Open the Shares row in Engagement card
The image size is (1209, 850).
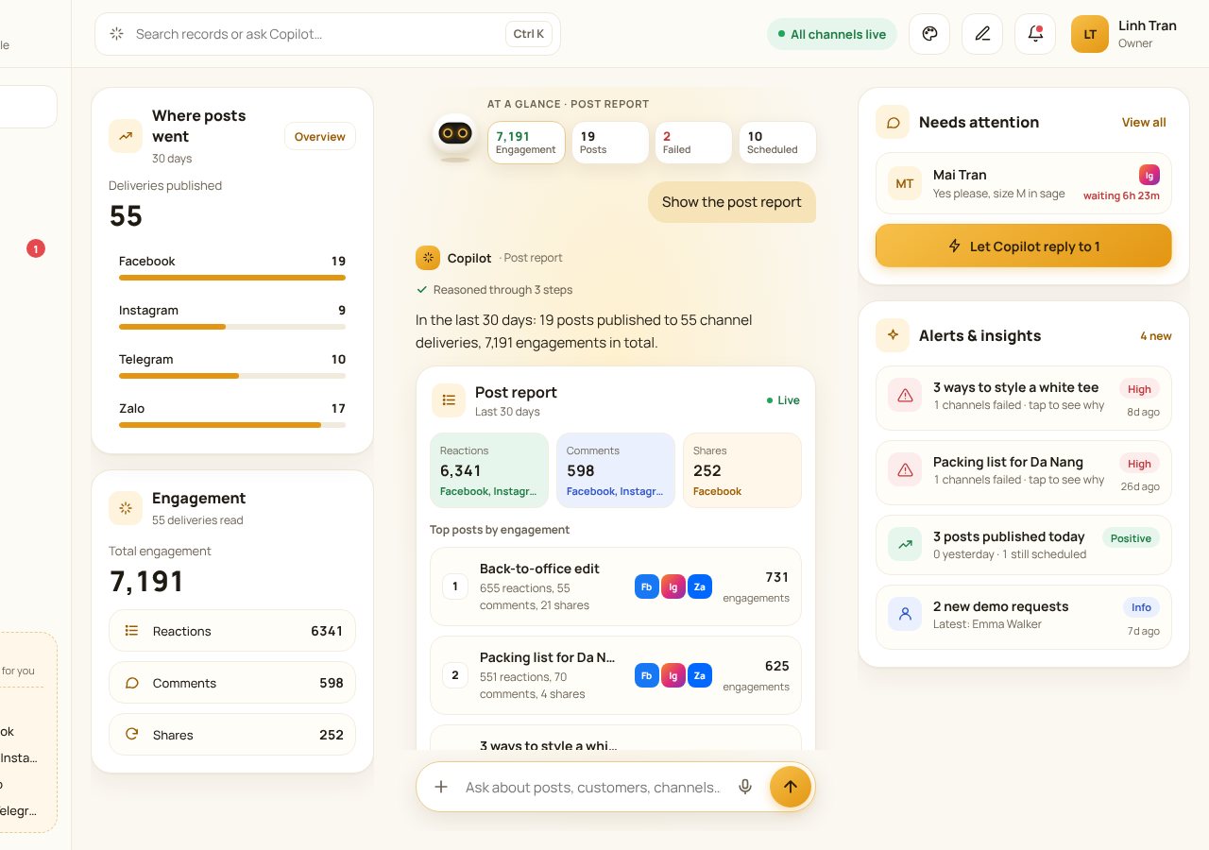point(232,735)
